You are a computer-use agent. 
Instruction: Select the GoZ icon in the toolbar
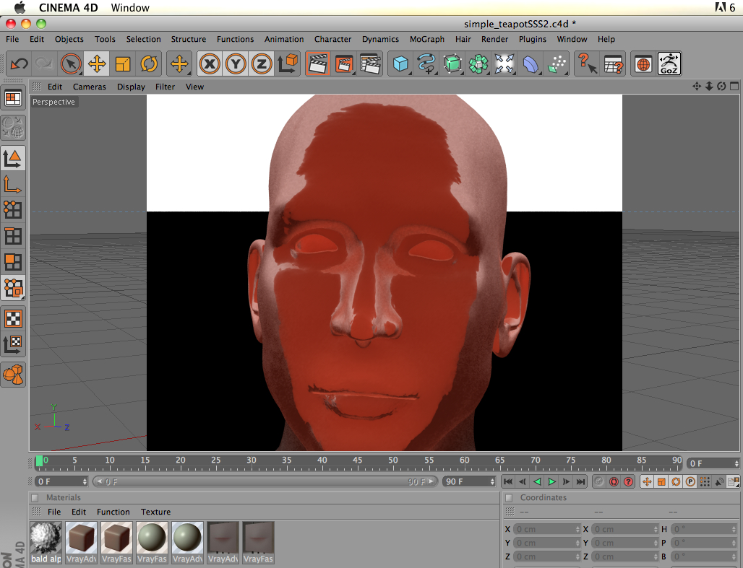tap(669, 64)
